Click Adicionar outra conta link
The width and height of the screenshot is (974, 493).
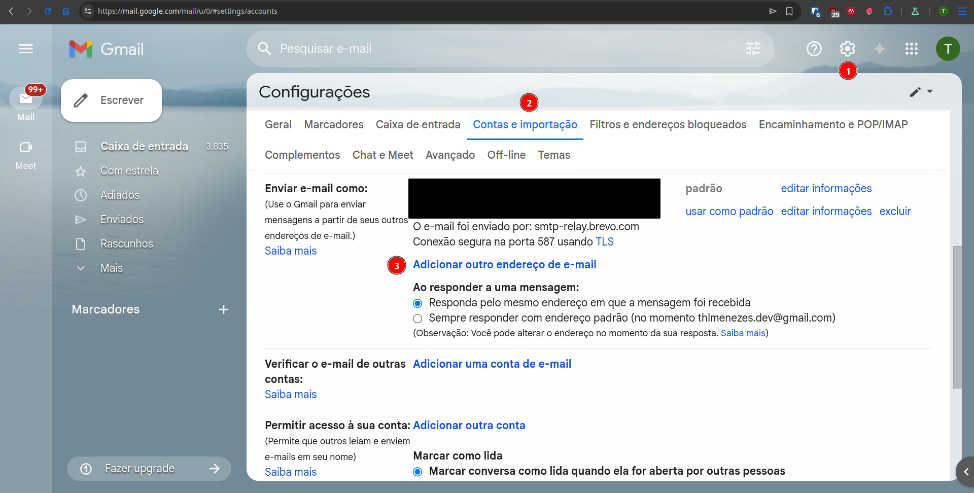click(x=469, y=426)
